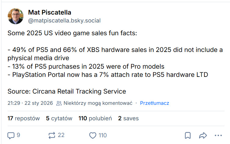Click the PlayStation Portal attach rate line
This screenshot has height=144, width=230.
pos(108,75)
